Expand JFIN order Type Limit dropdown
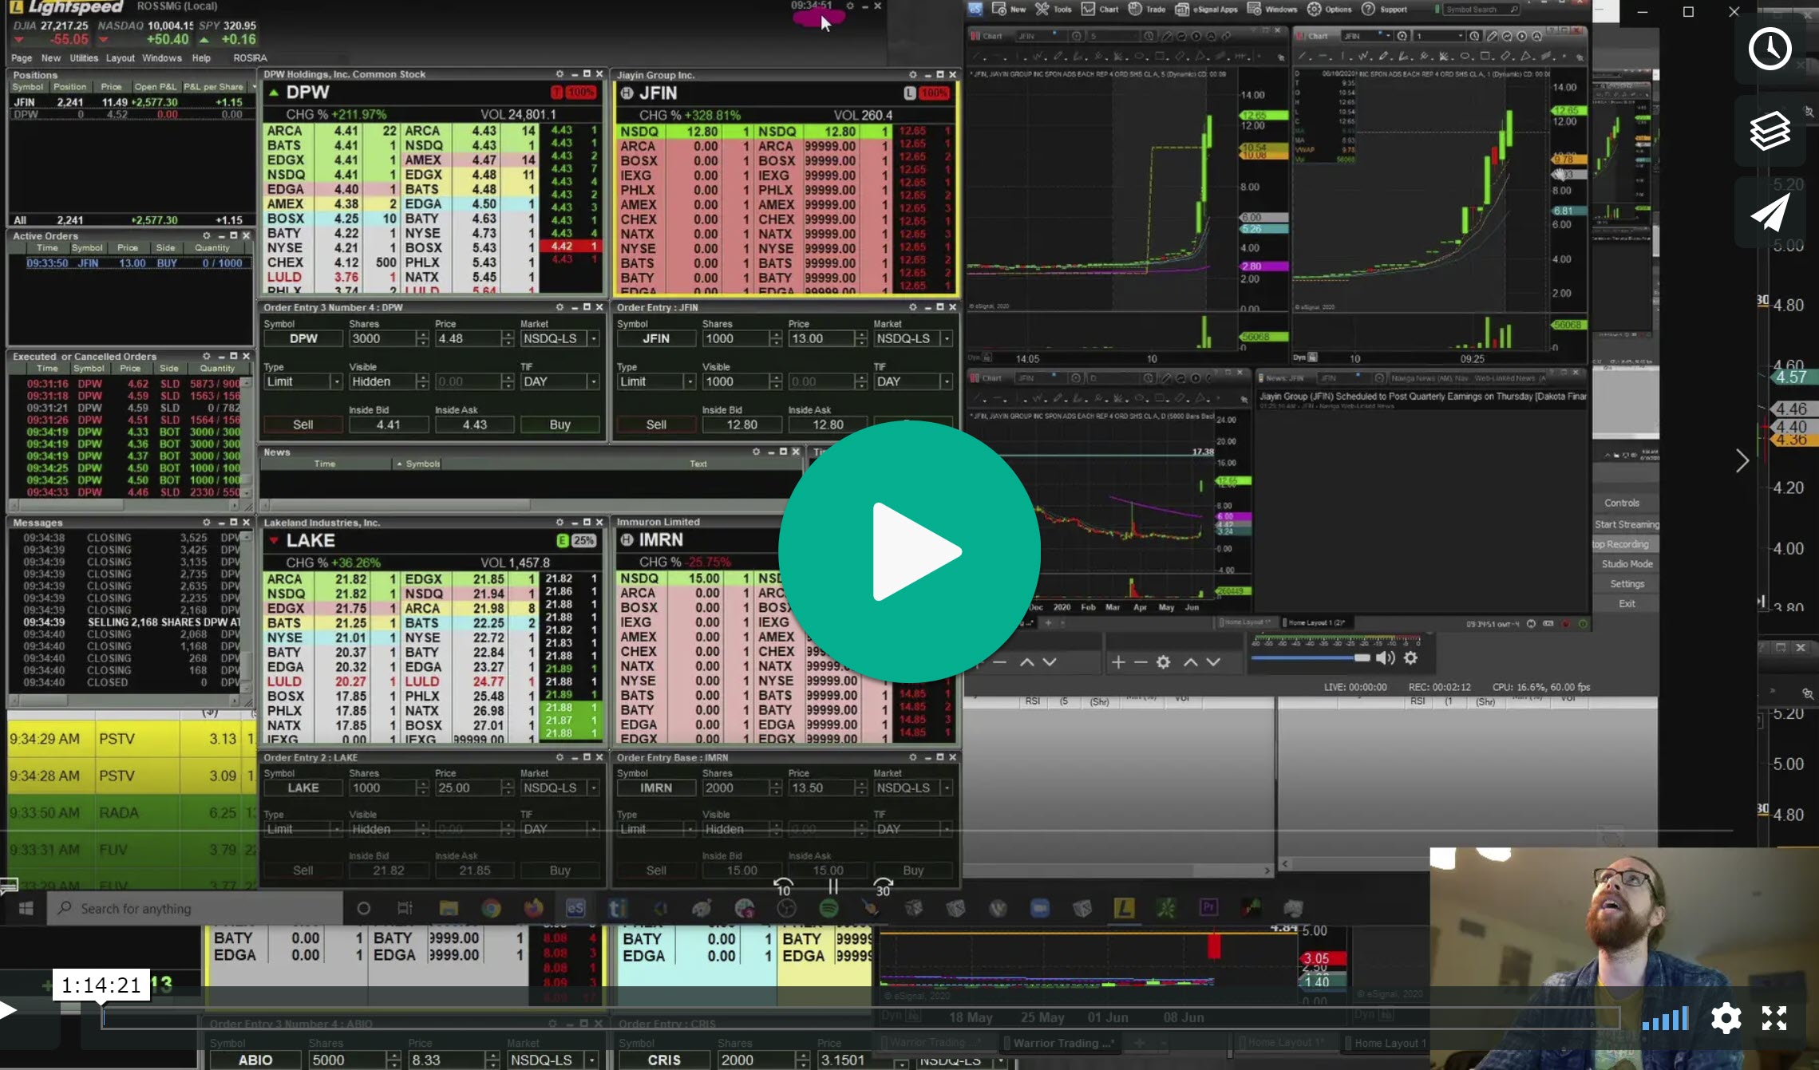 (x=690, y=382)
